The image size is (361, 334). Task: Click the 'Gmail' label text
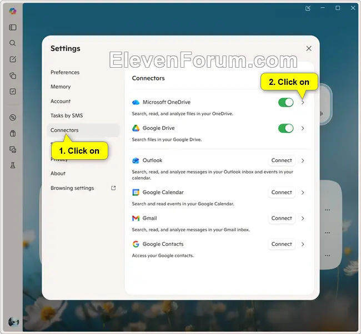pyautogui.click(x=149, y=218)
